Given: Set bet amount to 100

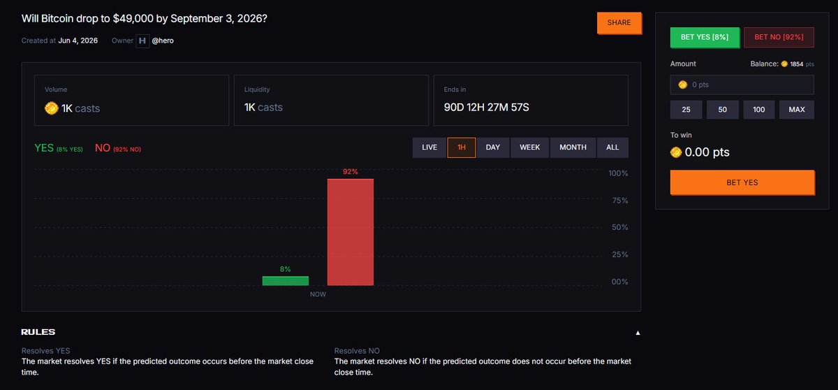Looking at the screenshot, I should pyautogui.click(x=759, y=110).
